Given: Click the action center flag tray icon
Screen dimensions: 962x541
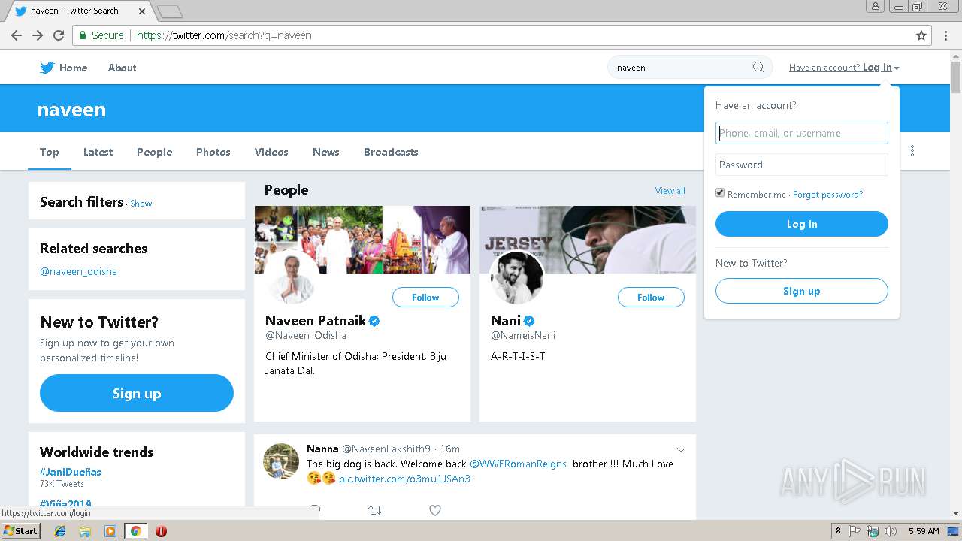Looking at the screenshot, I should (855, 531).
